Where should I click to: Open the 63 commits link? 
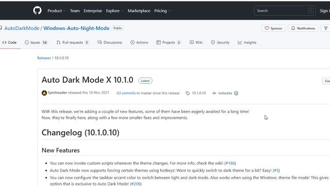point(126,93)
